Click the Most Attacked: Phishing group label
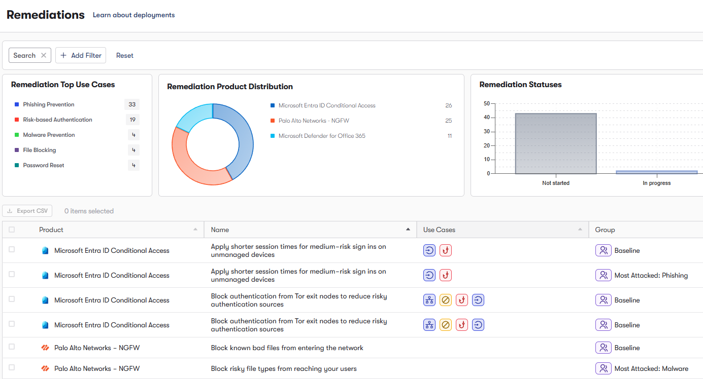Screen dimensions: 703x379 coord(651,275)
